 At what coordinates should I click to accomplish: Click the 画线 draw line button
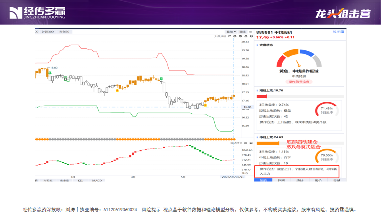click(242, 32)
